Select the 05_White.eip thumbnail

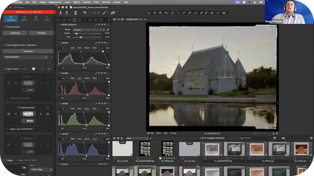(x=167, y=149)
